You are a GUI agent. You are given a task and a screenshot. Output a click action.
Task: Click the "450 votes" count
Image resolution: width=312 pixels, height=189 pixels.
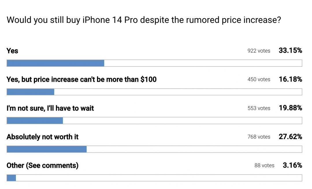(x=259, y=79)
